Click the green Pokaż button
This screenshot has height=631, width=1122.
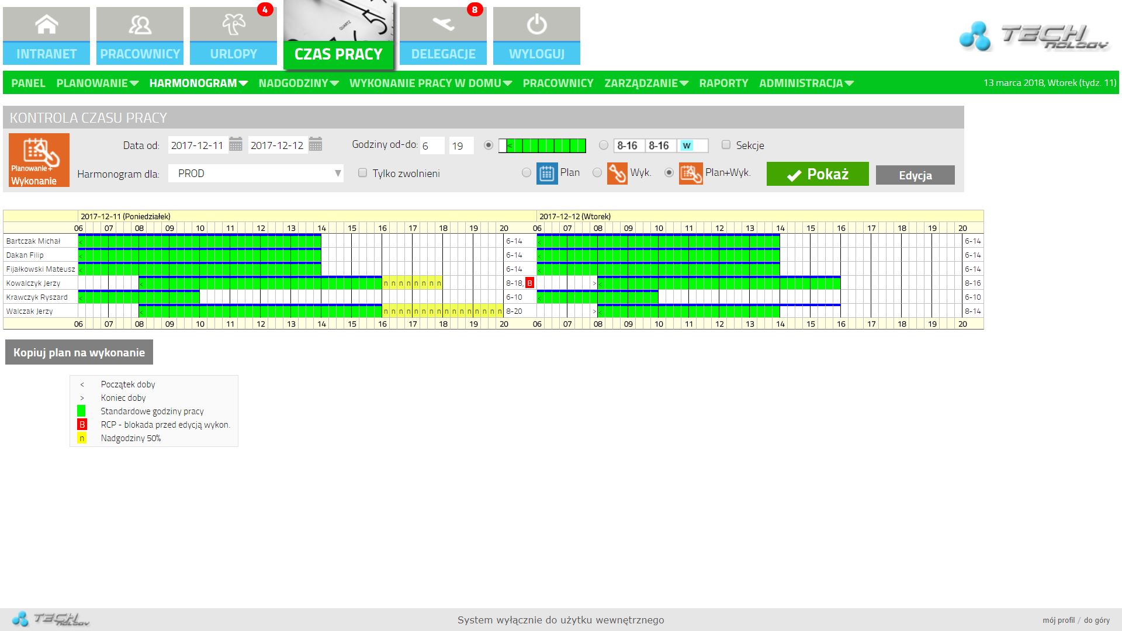(817, 174)
